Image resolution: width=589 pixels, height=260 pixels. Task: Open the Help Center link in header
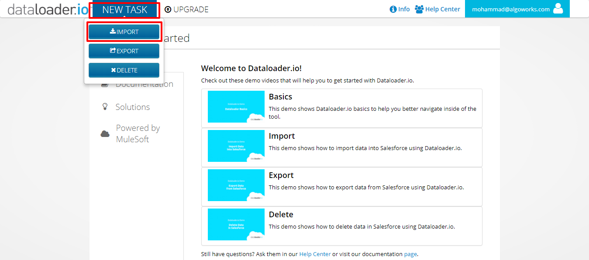click(442, 9)
